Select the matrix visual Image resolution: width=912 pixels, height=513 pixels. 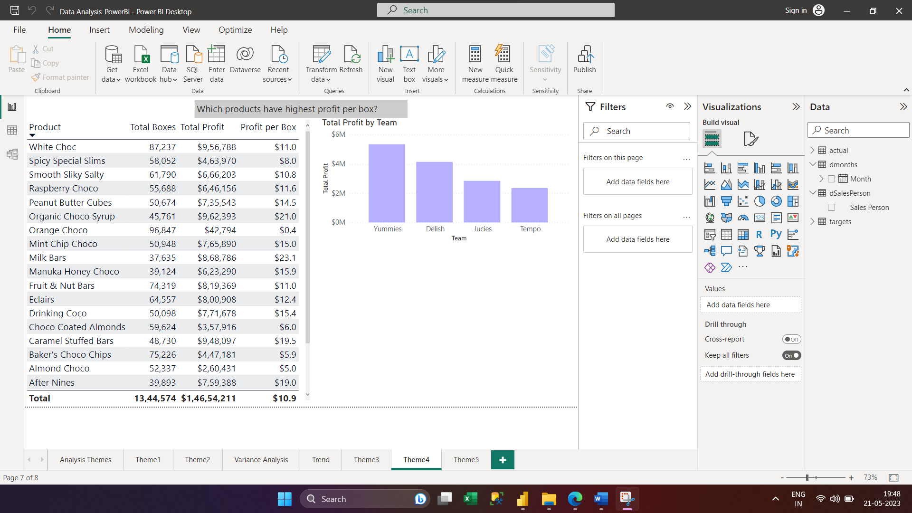[743, 234]
